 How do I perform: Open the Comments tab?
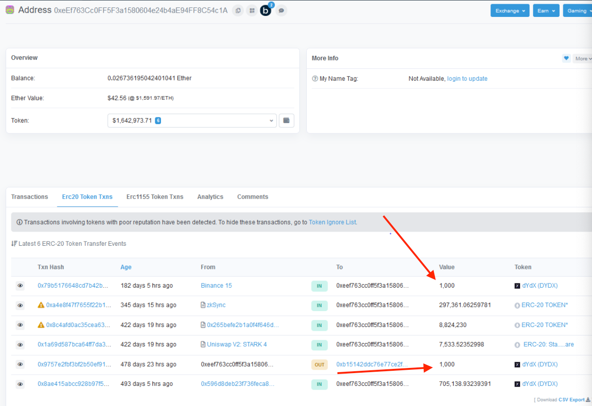coord(253,197)
